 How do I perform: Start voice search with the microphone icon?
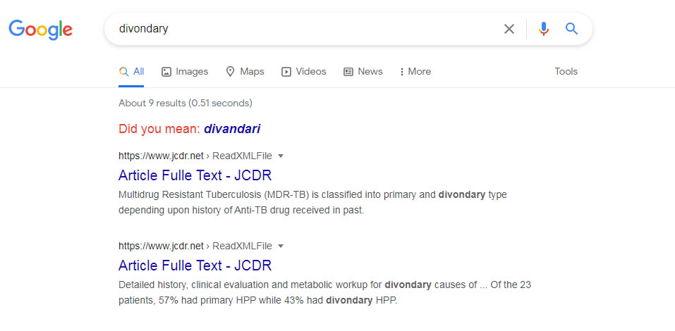(x=544, y=29)
